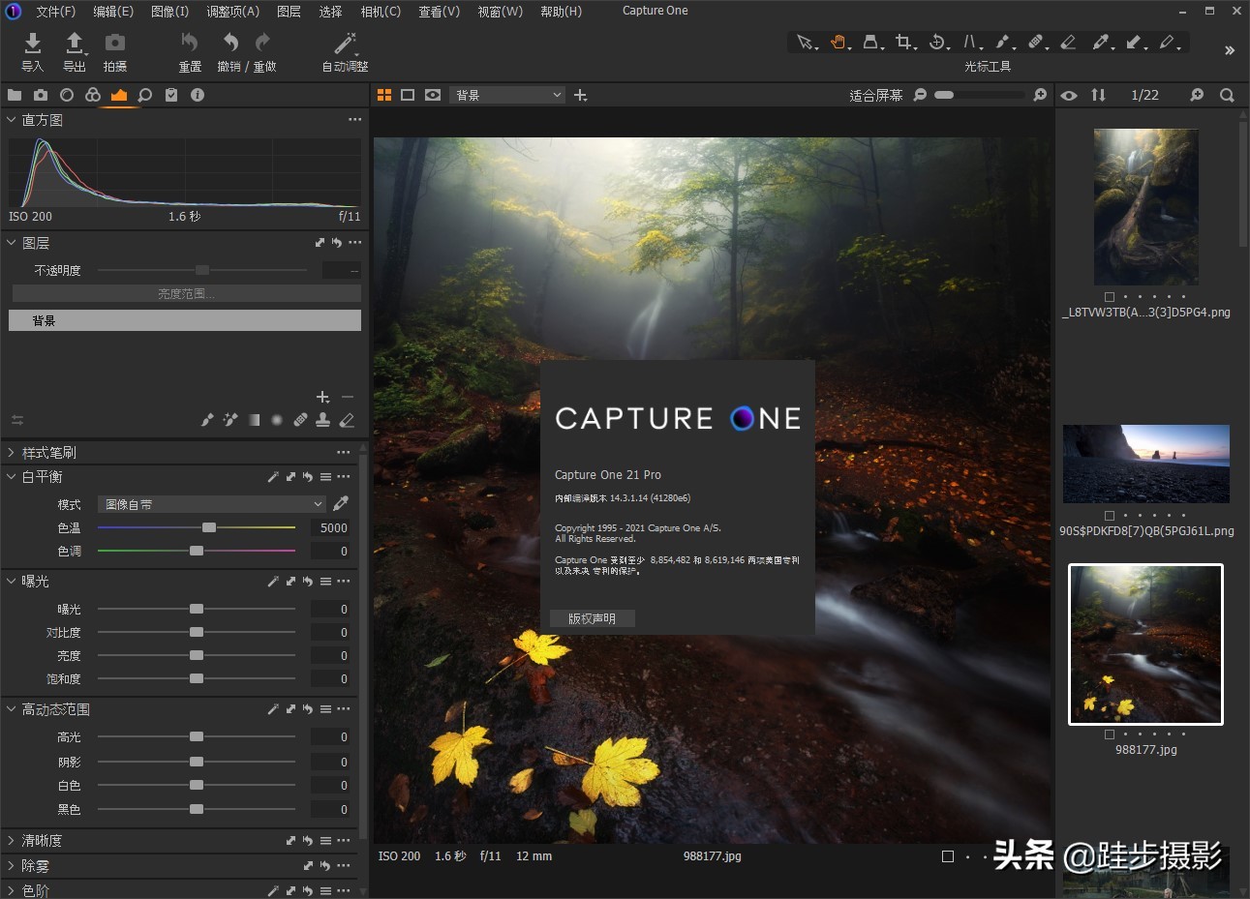Activate the Straighten tool
Screen dimensions: 1250x899
(970, 43)
